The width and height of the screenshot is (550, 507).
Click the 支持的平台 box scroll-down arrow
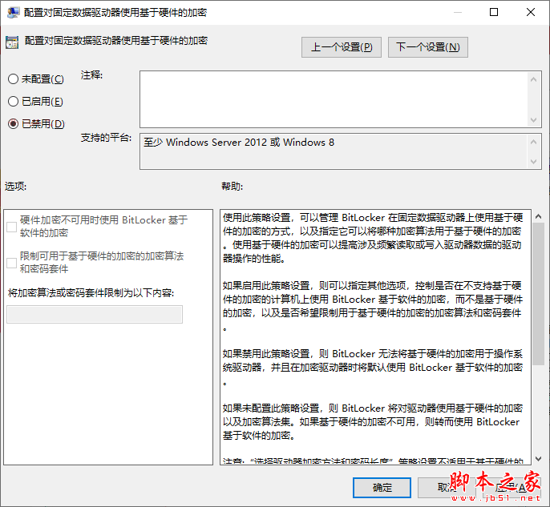coord(533,162)
